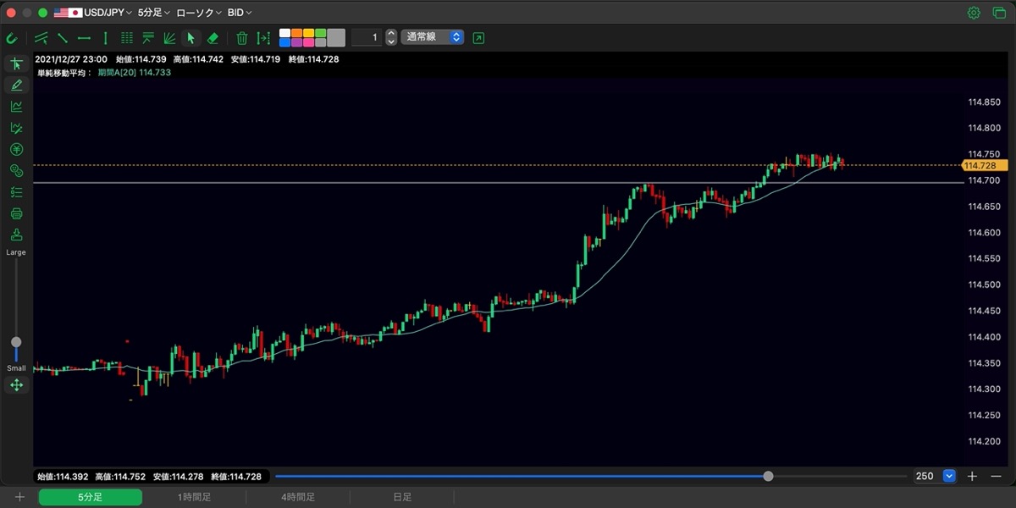The width and height of the screenshot is (1016, 508).
Task: Open the USD/JPY currency pair dropdown
Action: (93, 13)
